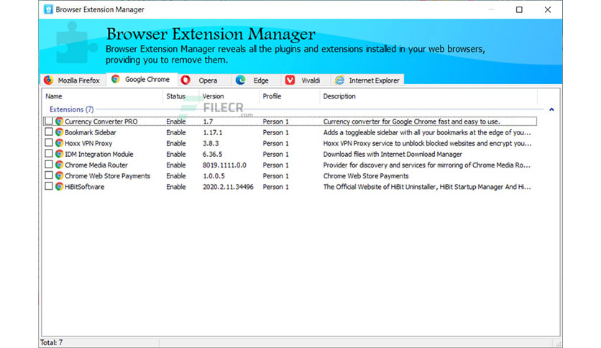Click the Opera logo icon
The image size is (601, 348).
click(x=185, y=80)
